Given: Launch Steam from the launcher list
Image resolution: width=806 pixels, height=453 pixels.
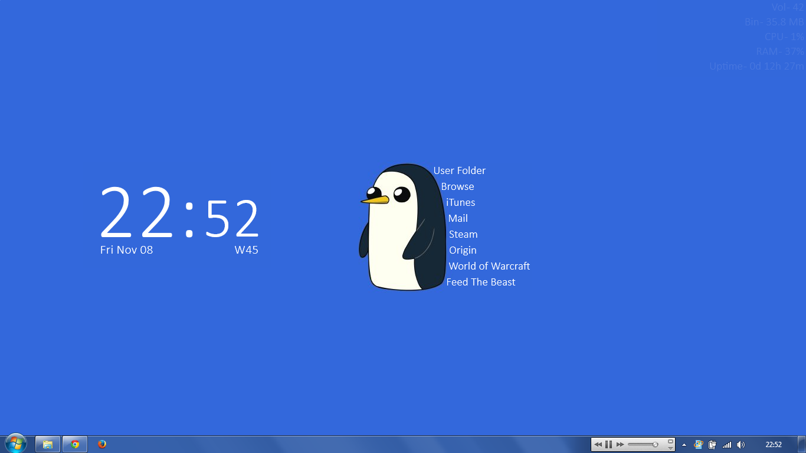Looking at the screenshot, I should [x=463, y=234].
